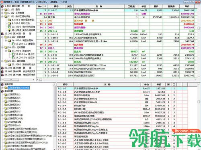Image resolution: width=201 pixels, height=150 pixels.
Task: Click the folder icon of node 4. 102
Action: pyautogui.click(x=6, y=13)
